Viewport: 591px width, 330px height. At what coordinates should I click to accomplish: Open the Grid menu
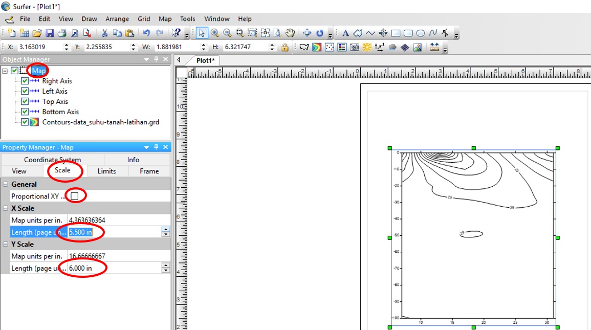[x=144, y=19]
